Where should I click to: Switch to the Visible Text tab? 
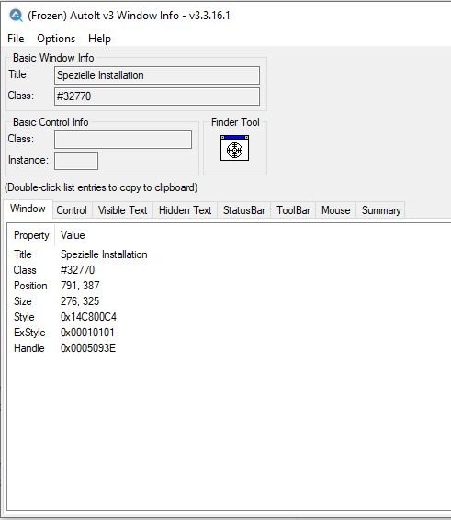(x=122, y=210)
